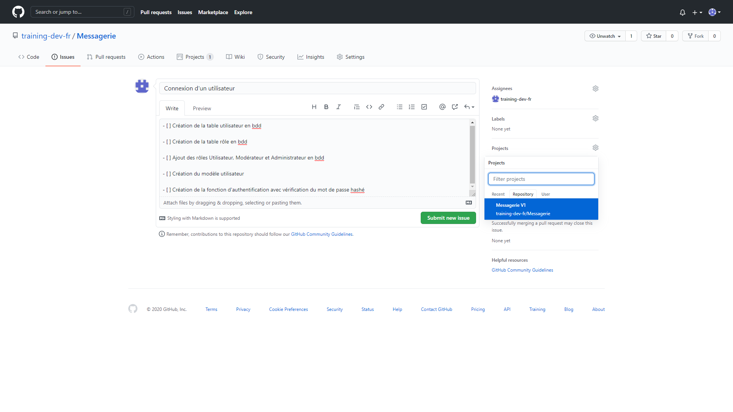Open Terms footer link

tap(211, 309)
